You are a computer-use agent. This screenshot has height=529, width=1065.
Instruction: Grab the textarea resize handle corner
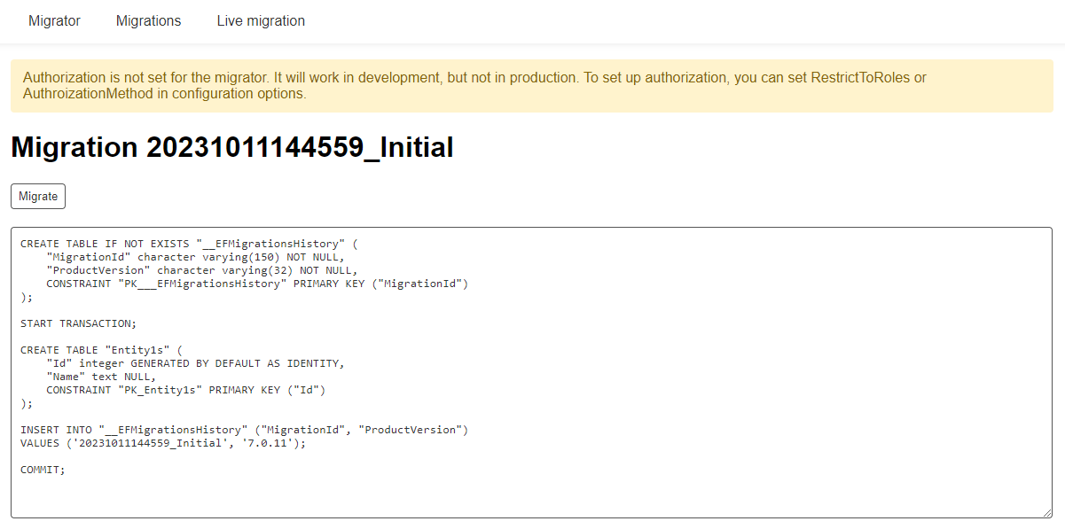point(1046,512)
